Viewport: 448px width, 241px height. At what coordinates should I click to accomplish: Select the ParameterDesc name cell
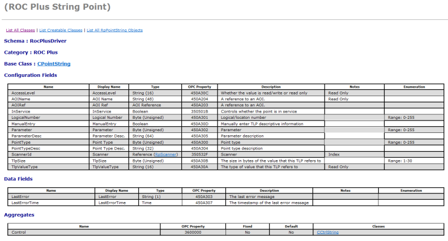coord(49,136)
